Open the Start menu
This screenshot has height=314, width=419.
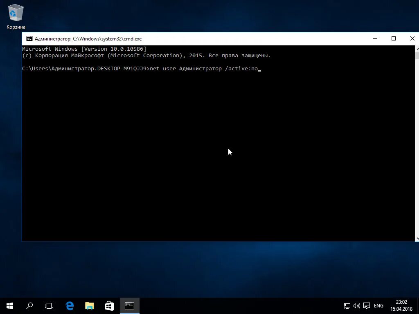point(9,305)
